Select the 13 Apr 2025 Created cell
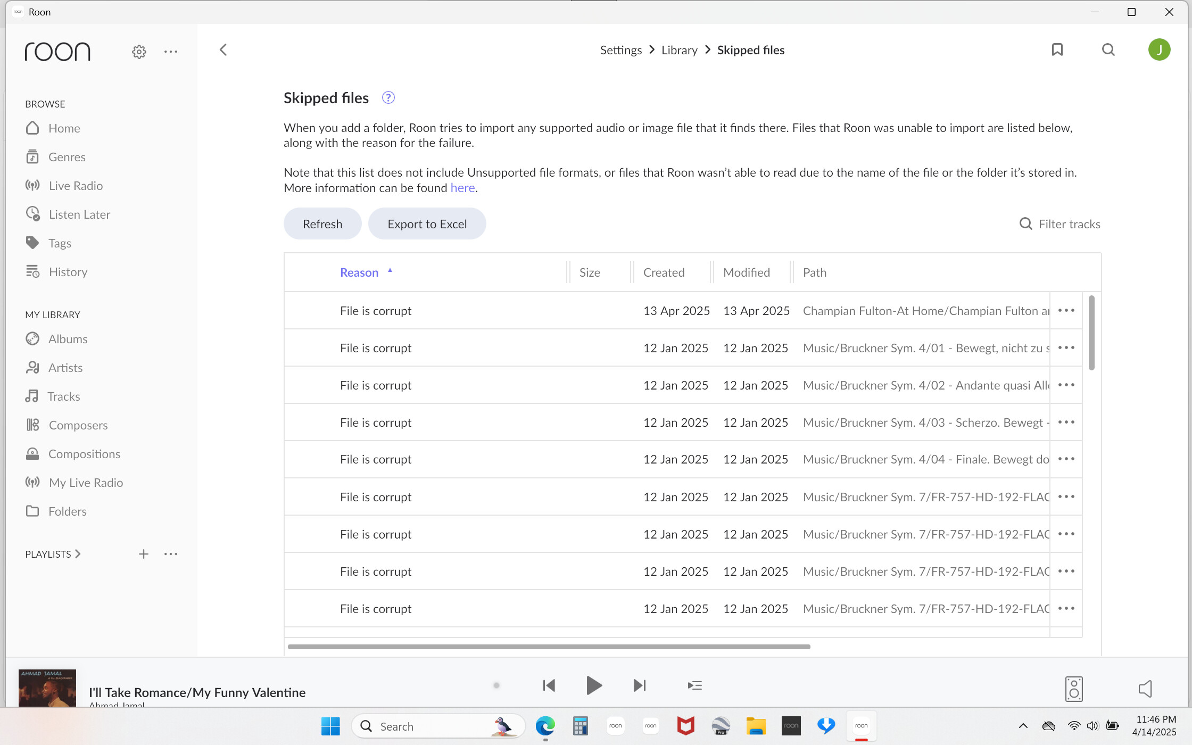Screen dimensions: 1192x745 click(x=676, y=311)
